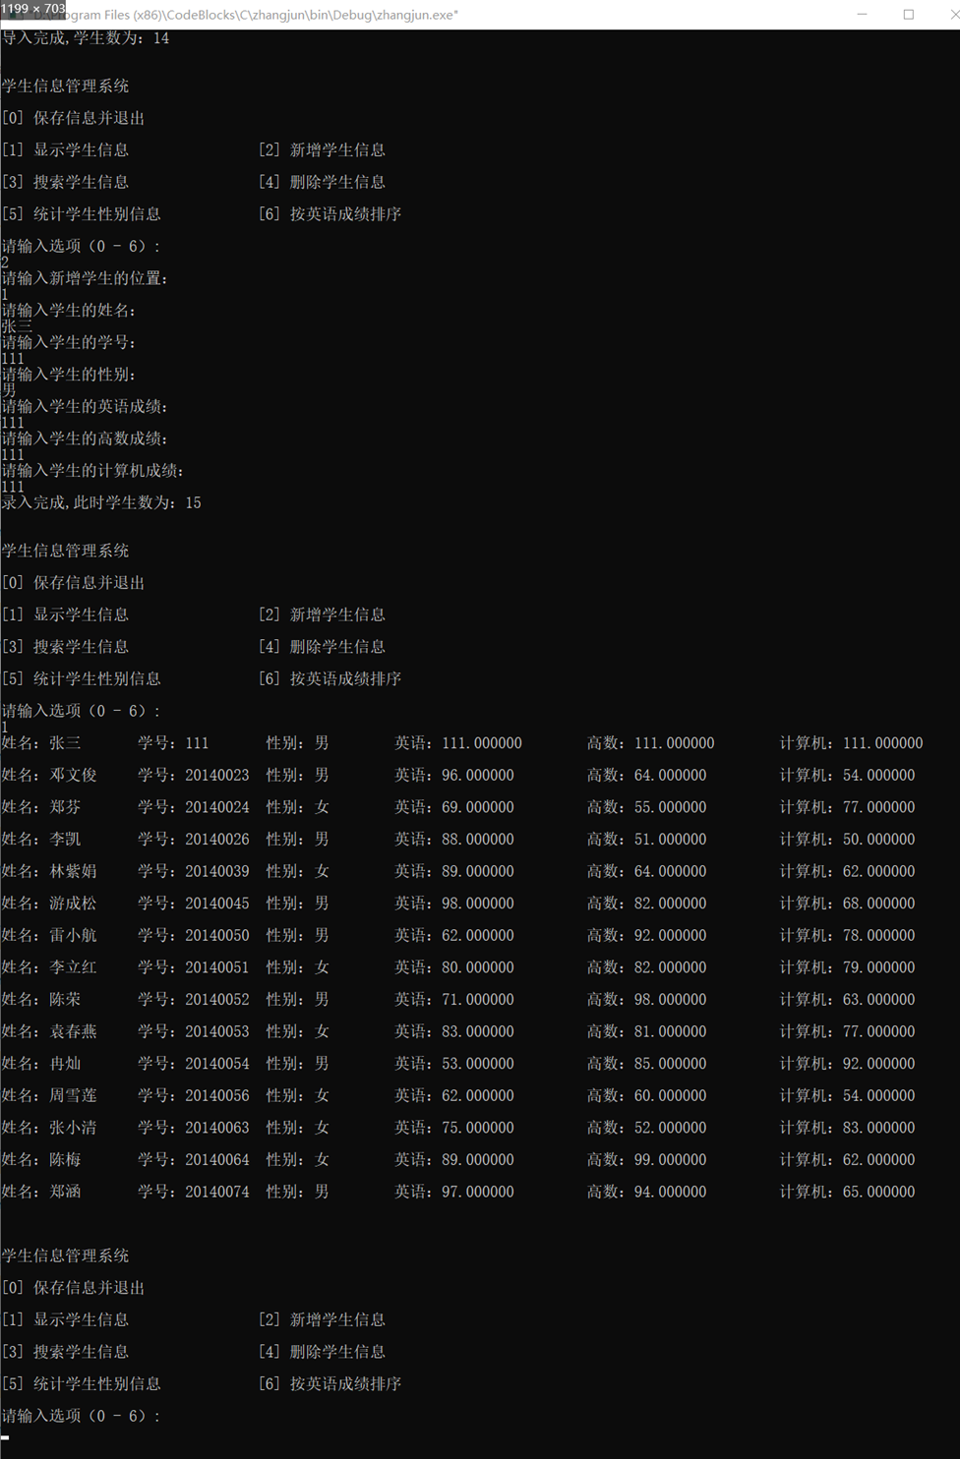Click 高数 score 98.000000 in 陈荣's row
This screenshot has width=960, height=1459.
[x=671, y=1000]
